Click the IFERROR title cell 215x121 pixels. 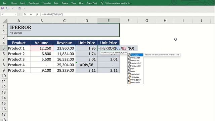click(x=20, y=27)
